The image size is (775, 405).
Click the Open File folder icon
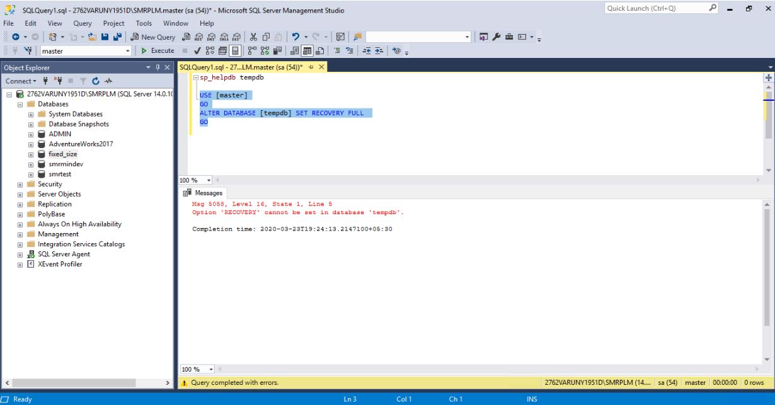91,37
